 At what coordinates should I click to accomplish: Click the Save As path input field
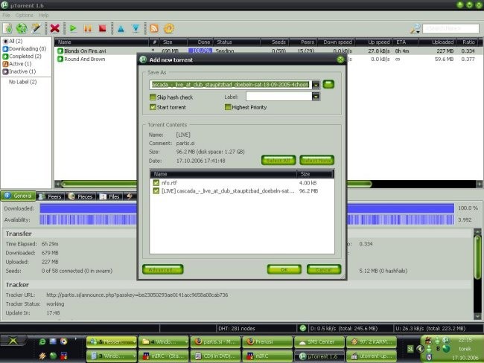(x=230, y=85)
